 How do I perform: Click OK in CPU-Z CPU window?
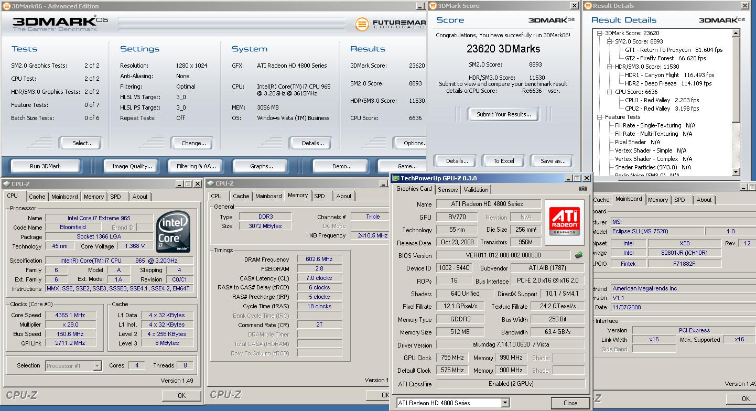click(x=181, y=395)
